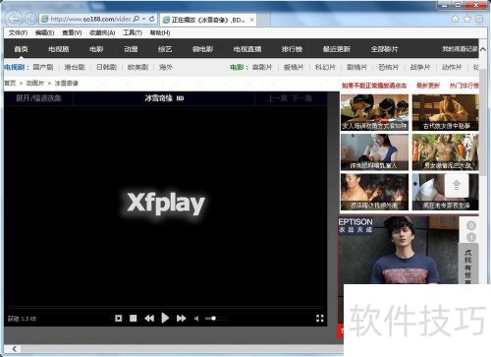The image size is (491, 357).
Task: Switch the player to fullscreen mode
Action: 320,318
